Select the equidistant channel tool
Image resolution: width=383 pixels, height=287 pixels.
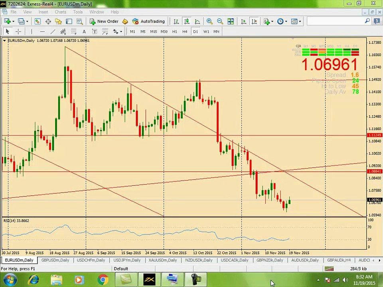(63, 31)
